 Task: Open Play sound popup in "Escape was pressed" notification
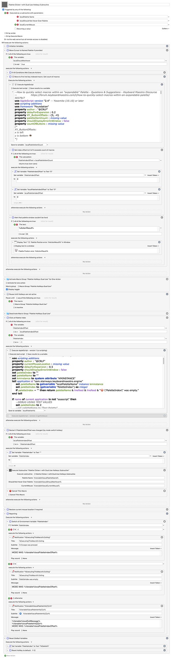pyautogui.click(x=24, y=558)
